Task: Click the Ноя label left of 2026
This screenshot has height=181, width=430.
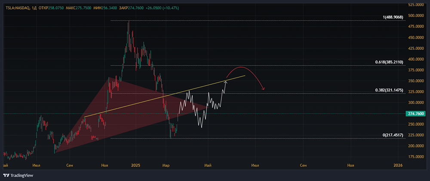Action: (350, 166)
